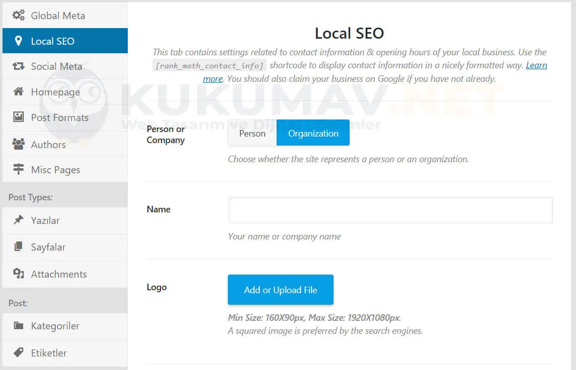Switch to the Social Meta tab
The width and height of the screenshot is (576, 370).
[65, 66]
